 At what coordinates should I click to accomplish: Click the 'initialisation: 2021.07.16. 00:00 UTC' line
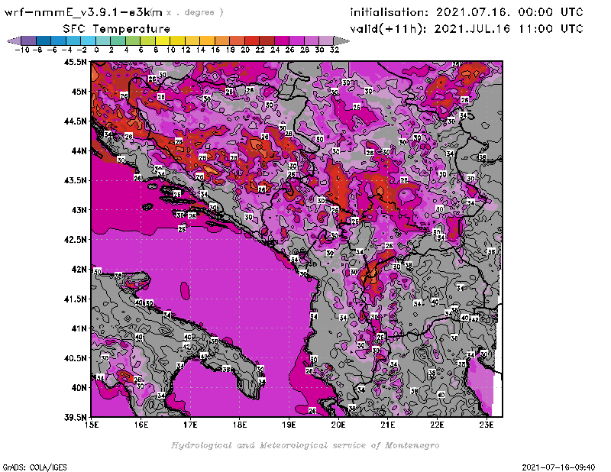(467, 12)
